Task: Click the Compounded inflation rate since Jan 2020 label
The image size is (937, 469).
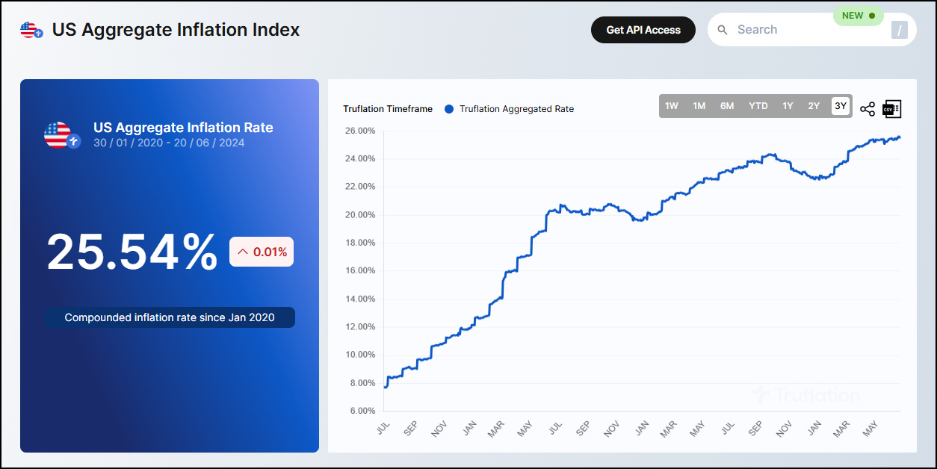Action: coord(170,317)
